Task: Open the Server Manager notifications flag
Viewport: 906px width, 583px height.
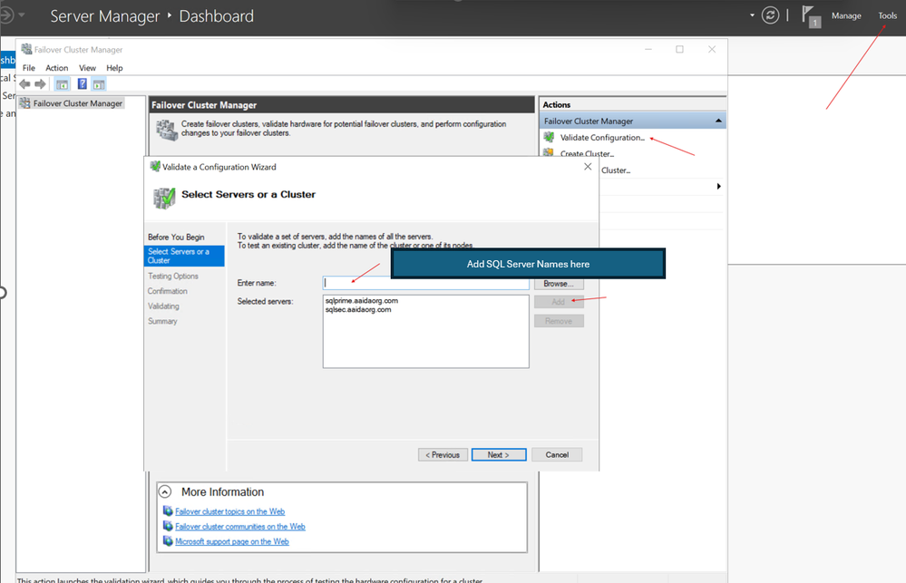Action: click(x=811, y=15)
